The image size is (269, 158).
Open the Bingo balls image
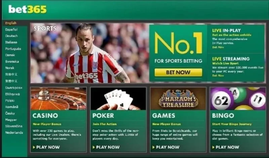point(238,98)
